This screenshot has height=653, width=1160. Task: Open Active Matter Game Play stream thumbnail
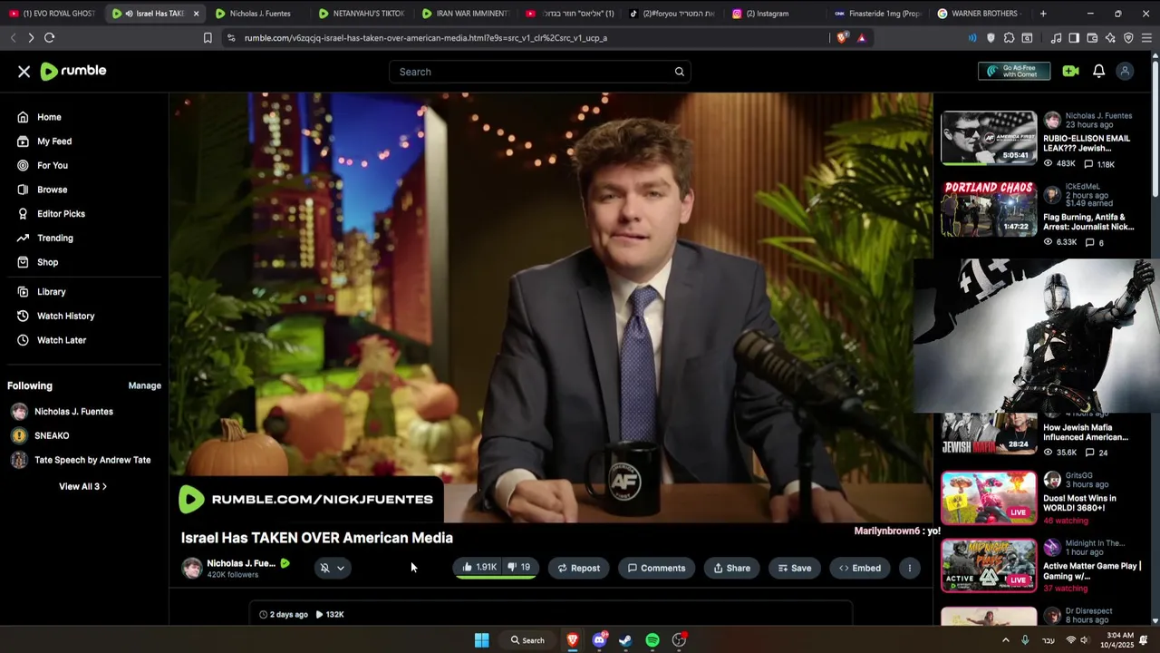click(989, 566)
